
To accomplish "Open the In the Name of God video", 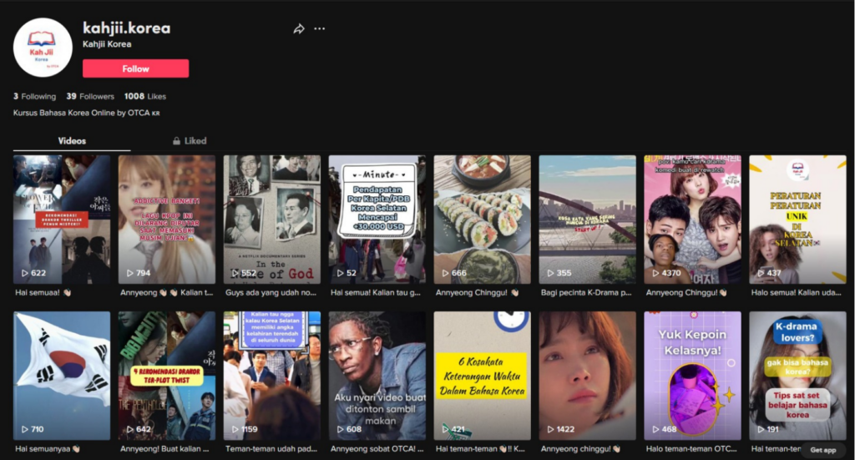I will [272, 219].
